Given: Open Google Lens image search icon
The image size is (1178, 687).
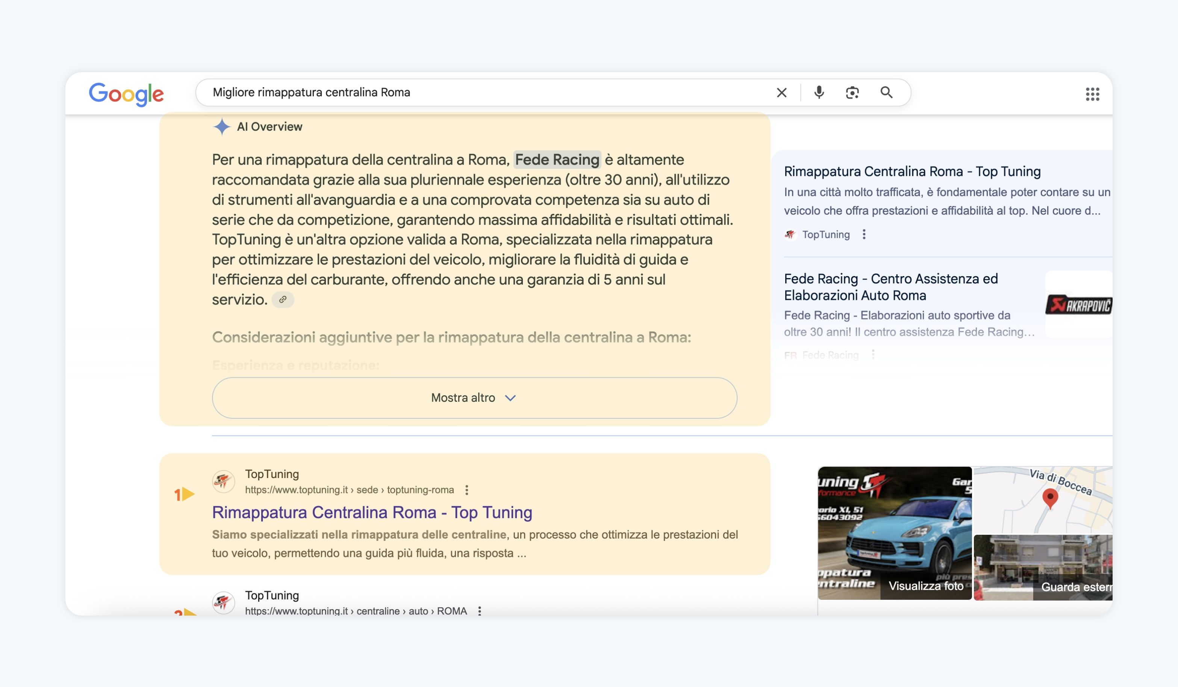Looking at the screenshot, I should coord(852,92).
